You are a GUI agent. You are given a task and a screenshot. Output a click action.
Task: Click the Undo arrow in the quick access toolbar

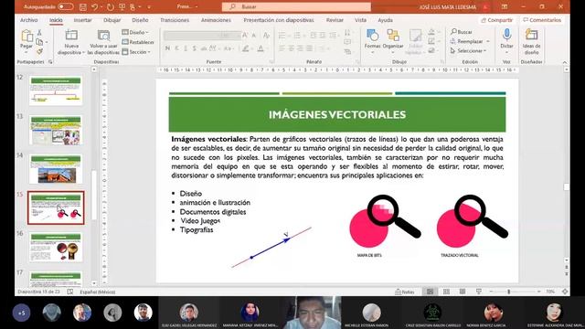point(95,6)
